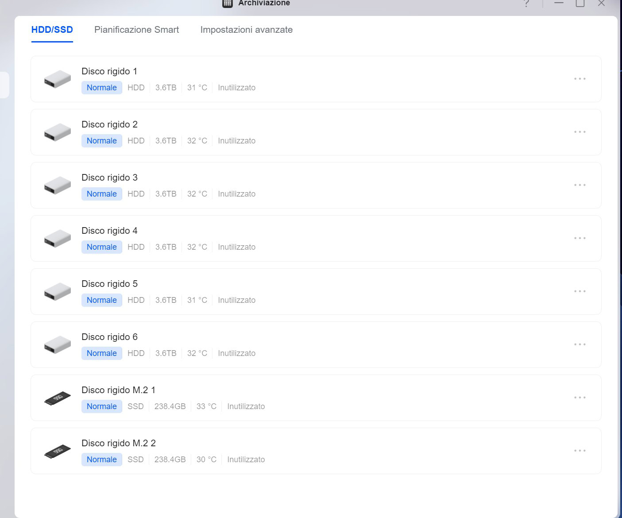Select the Disco rigido 2 title text
The width and height of the screenshot is (622, 518).
(109, 124)
